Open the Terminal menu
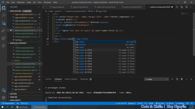The width and height of the screenshot is (195, 109). click(47, 2)
